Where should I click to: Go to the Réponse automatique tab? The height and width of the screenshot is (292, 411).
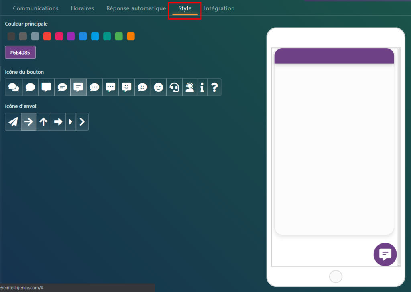[136, 8]
